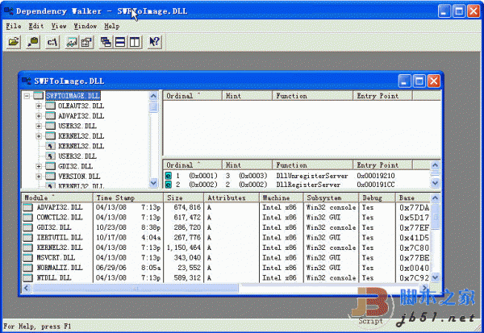Click the Tile Vertically toolbar icon
This screenshot has height=333, width=484.
pos(133,41)
